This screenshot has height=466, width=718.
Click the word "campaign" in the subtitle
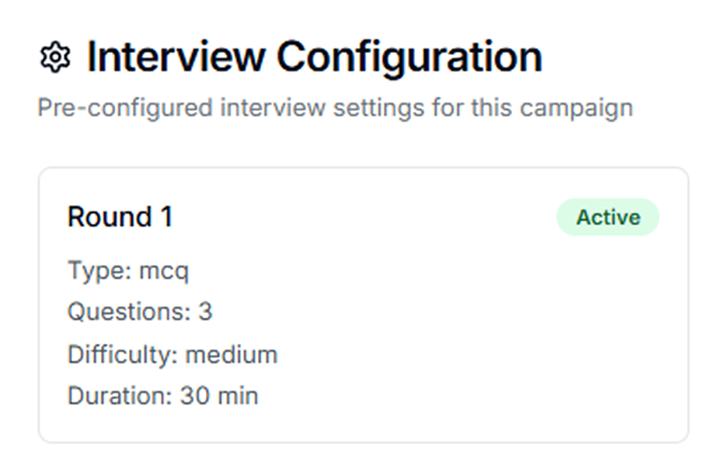(x=577, y=109)
